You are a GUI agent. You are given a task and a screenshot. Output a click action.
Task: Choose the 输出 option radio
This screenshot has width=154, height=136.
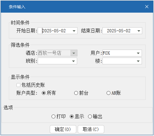pos(90,117)
